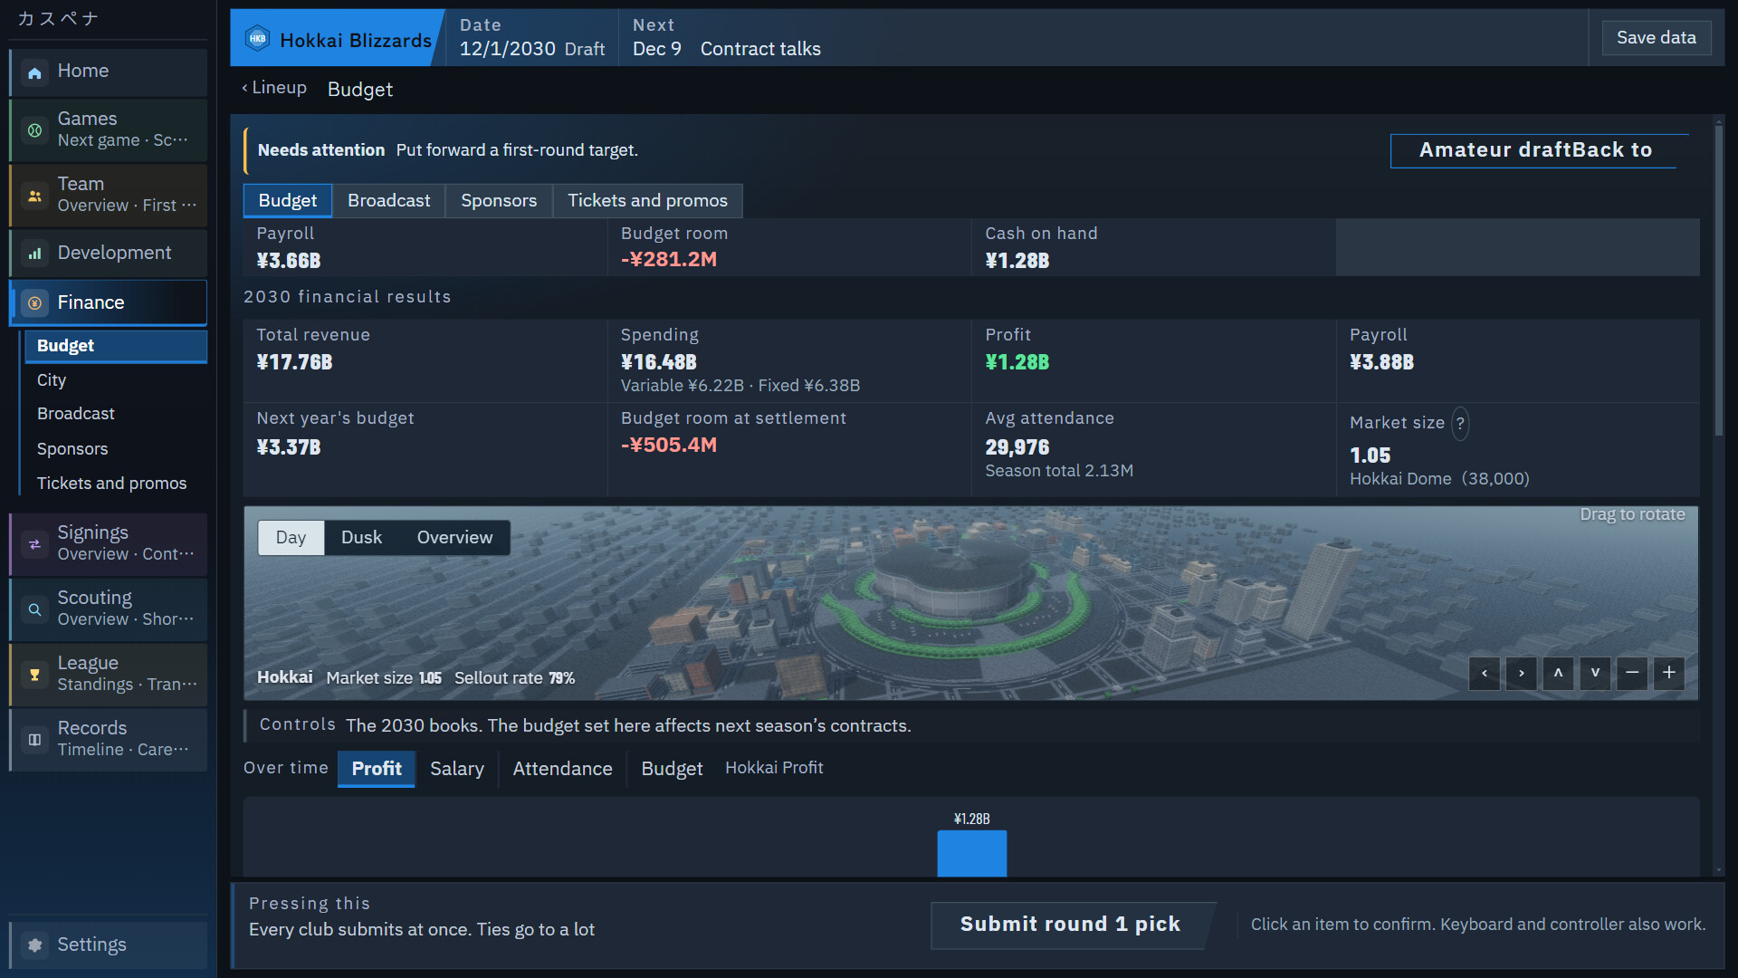Open the Sponsors tab
The width and height of the screenshot is (1738, 978).
point(499,201)
